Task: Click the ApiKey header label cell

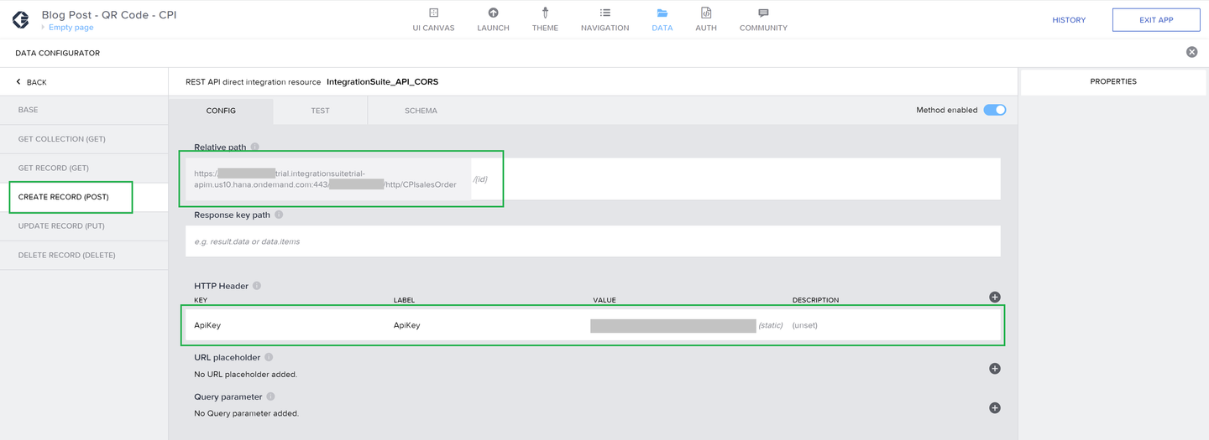Action: point(406,325)
